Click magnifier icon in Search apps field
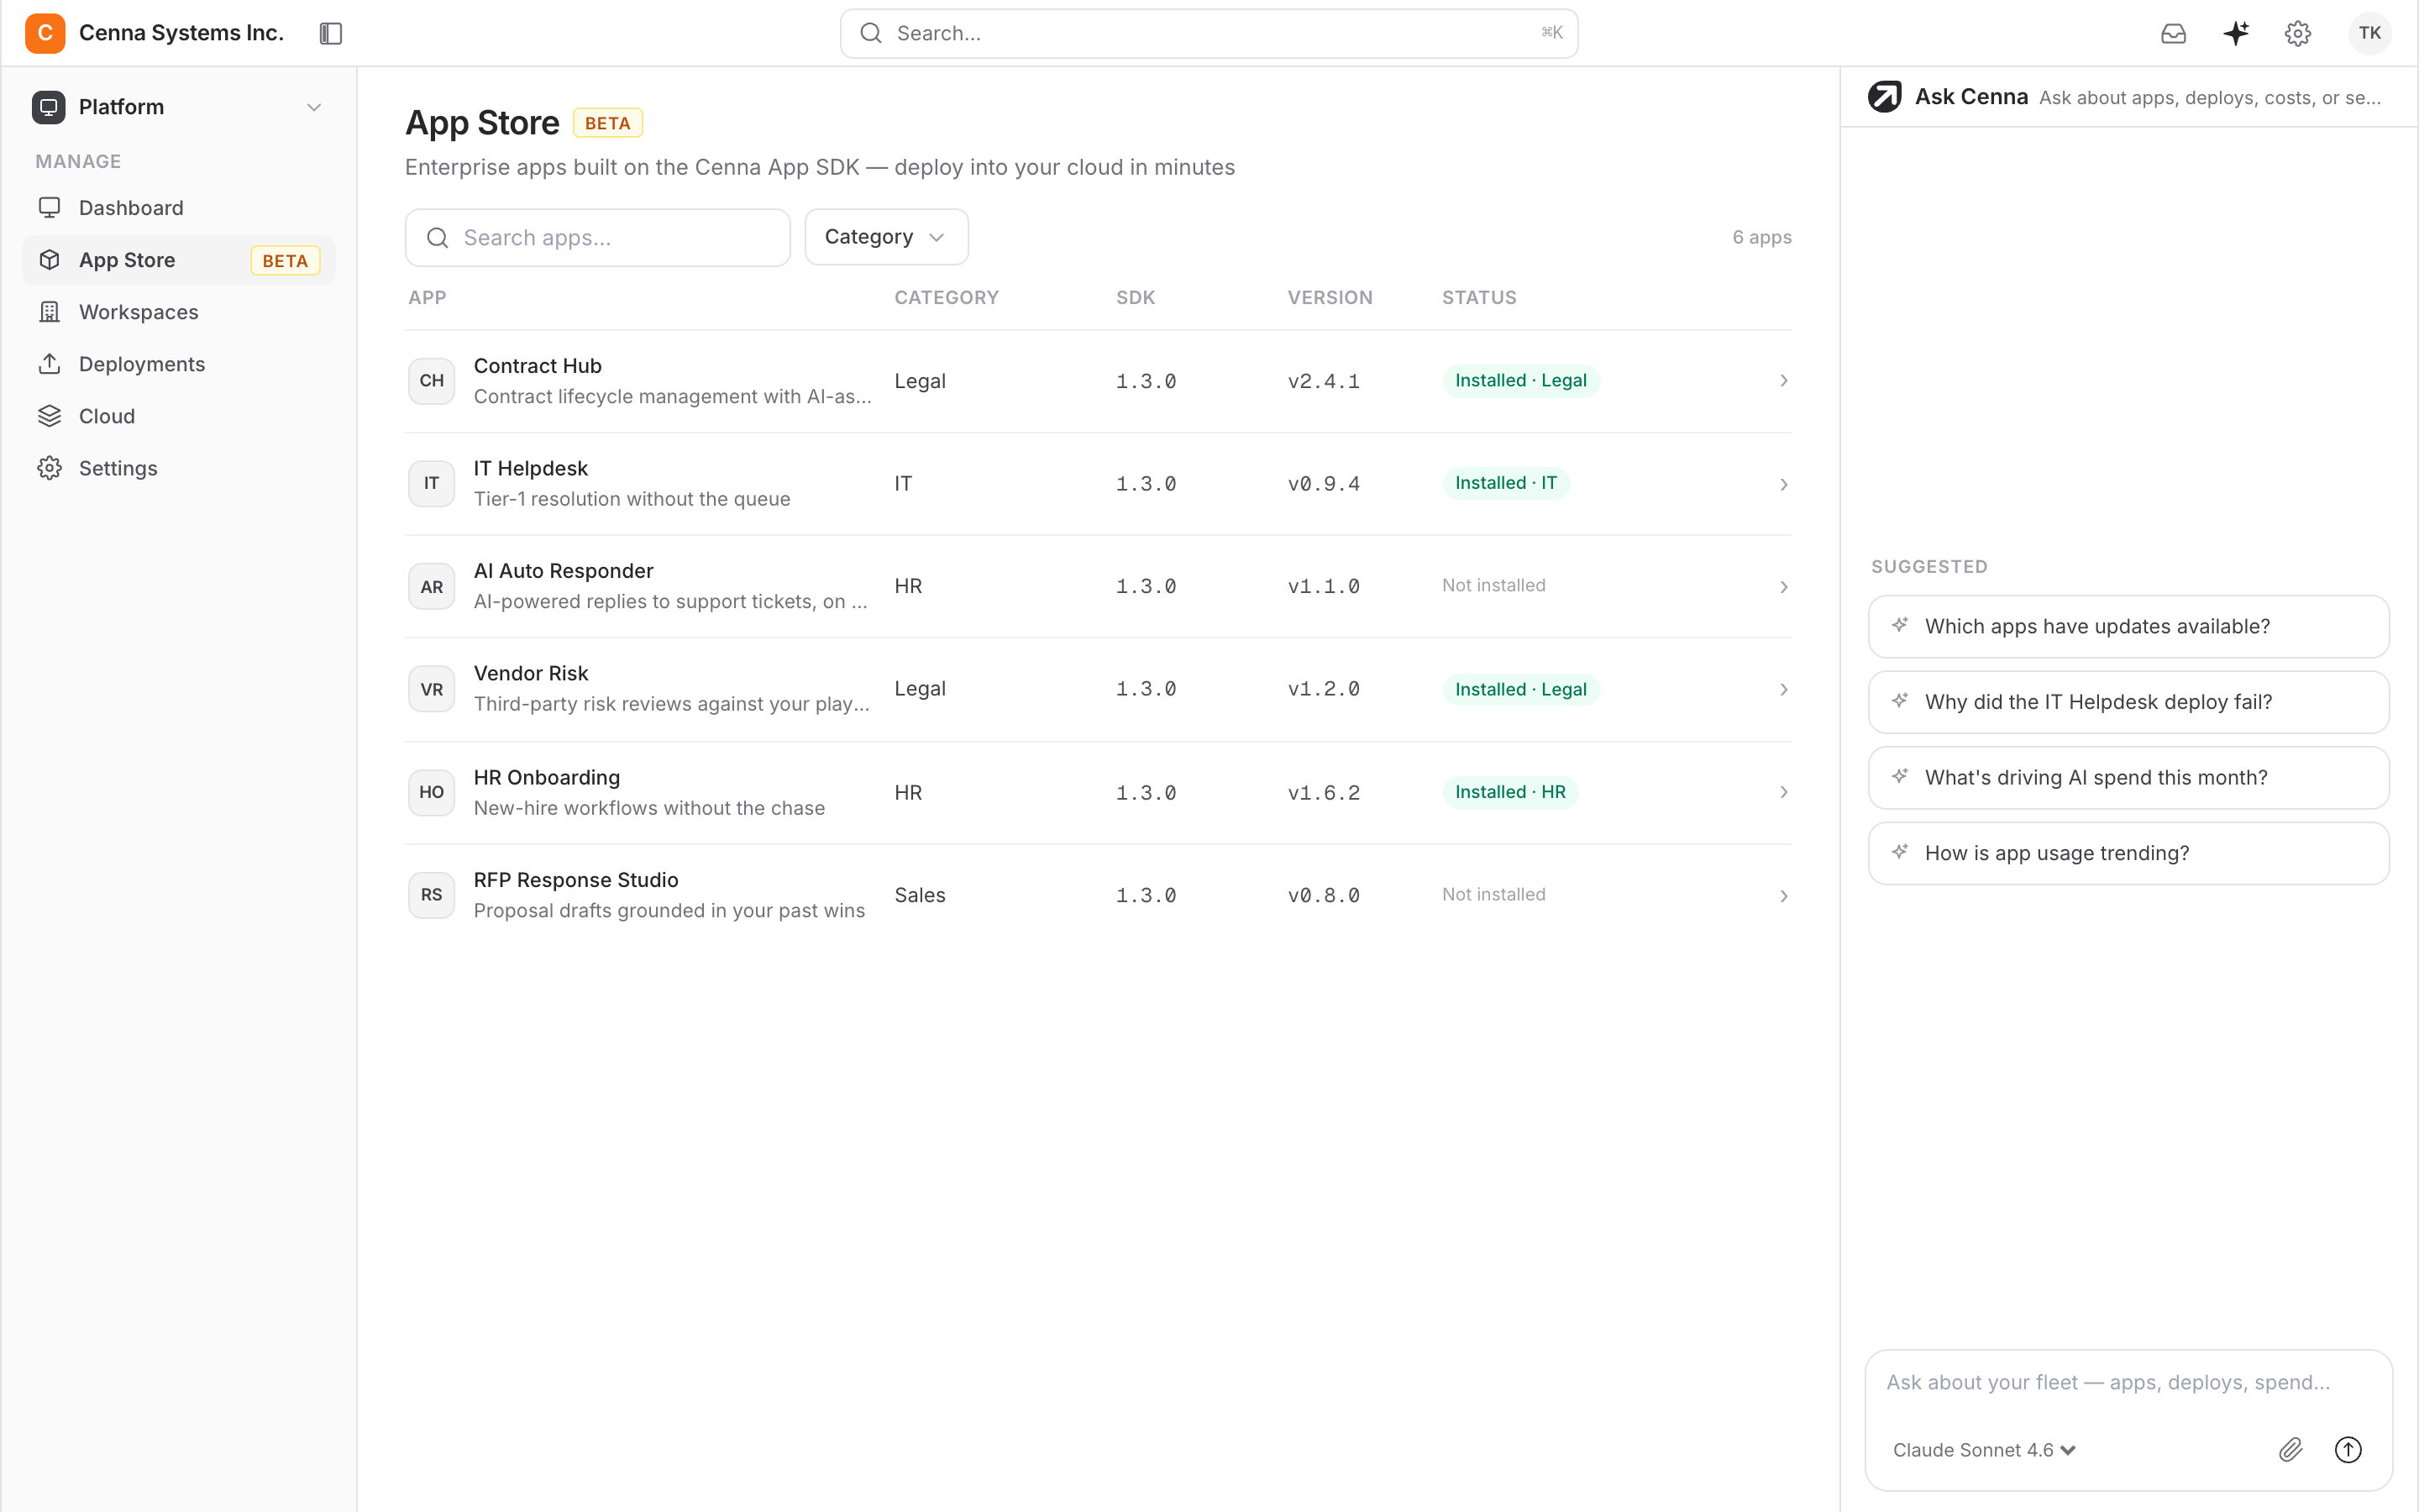The image size is (2419, 1512). click(x=438, y=238)
